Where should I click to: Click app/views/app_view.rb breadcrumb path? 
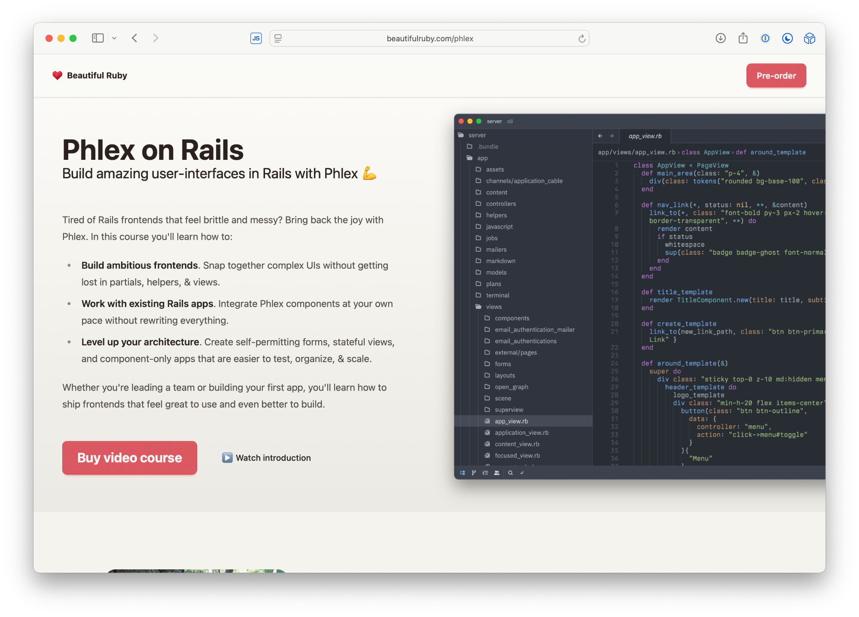pos(637,153)
